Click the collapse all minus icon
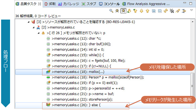196x111 pixels. 160,11
